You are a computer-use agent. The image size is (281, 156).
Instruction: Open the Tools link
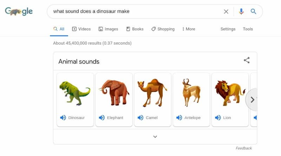248,29
